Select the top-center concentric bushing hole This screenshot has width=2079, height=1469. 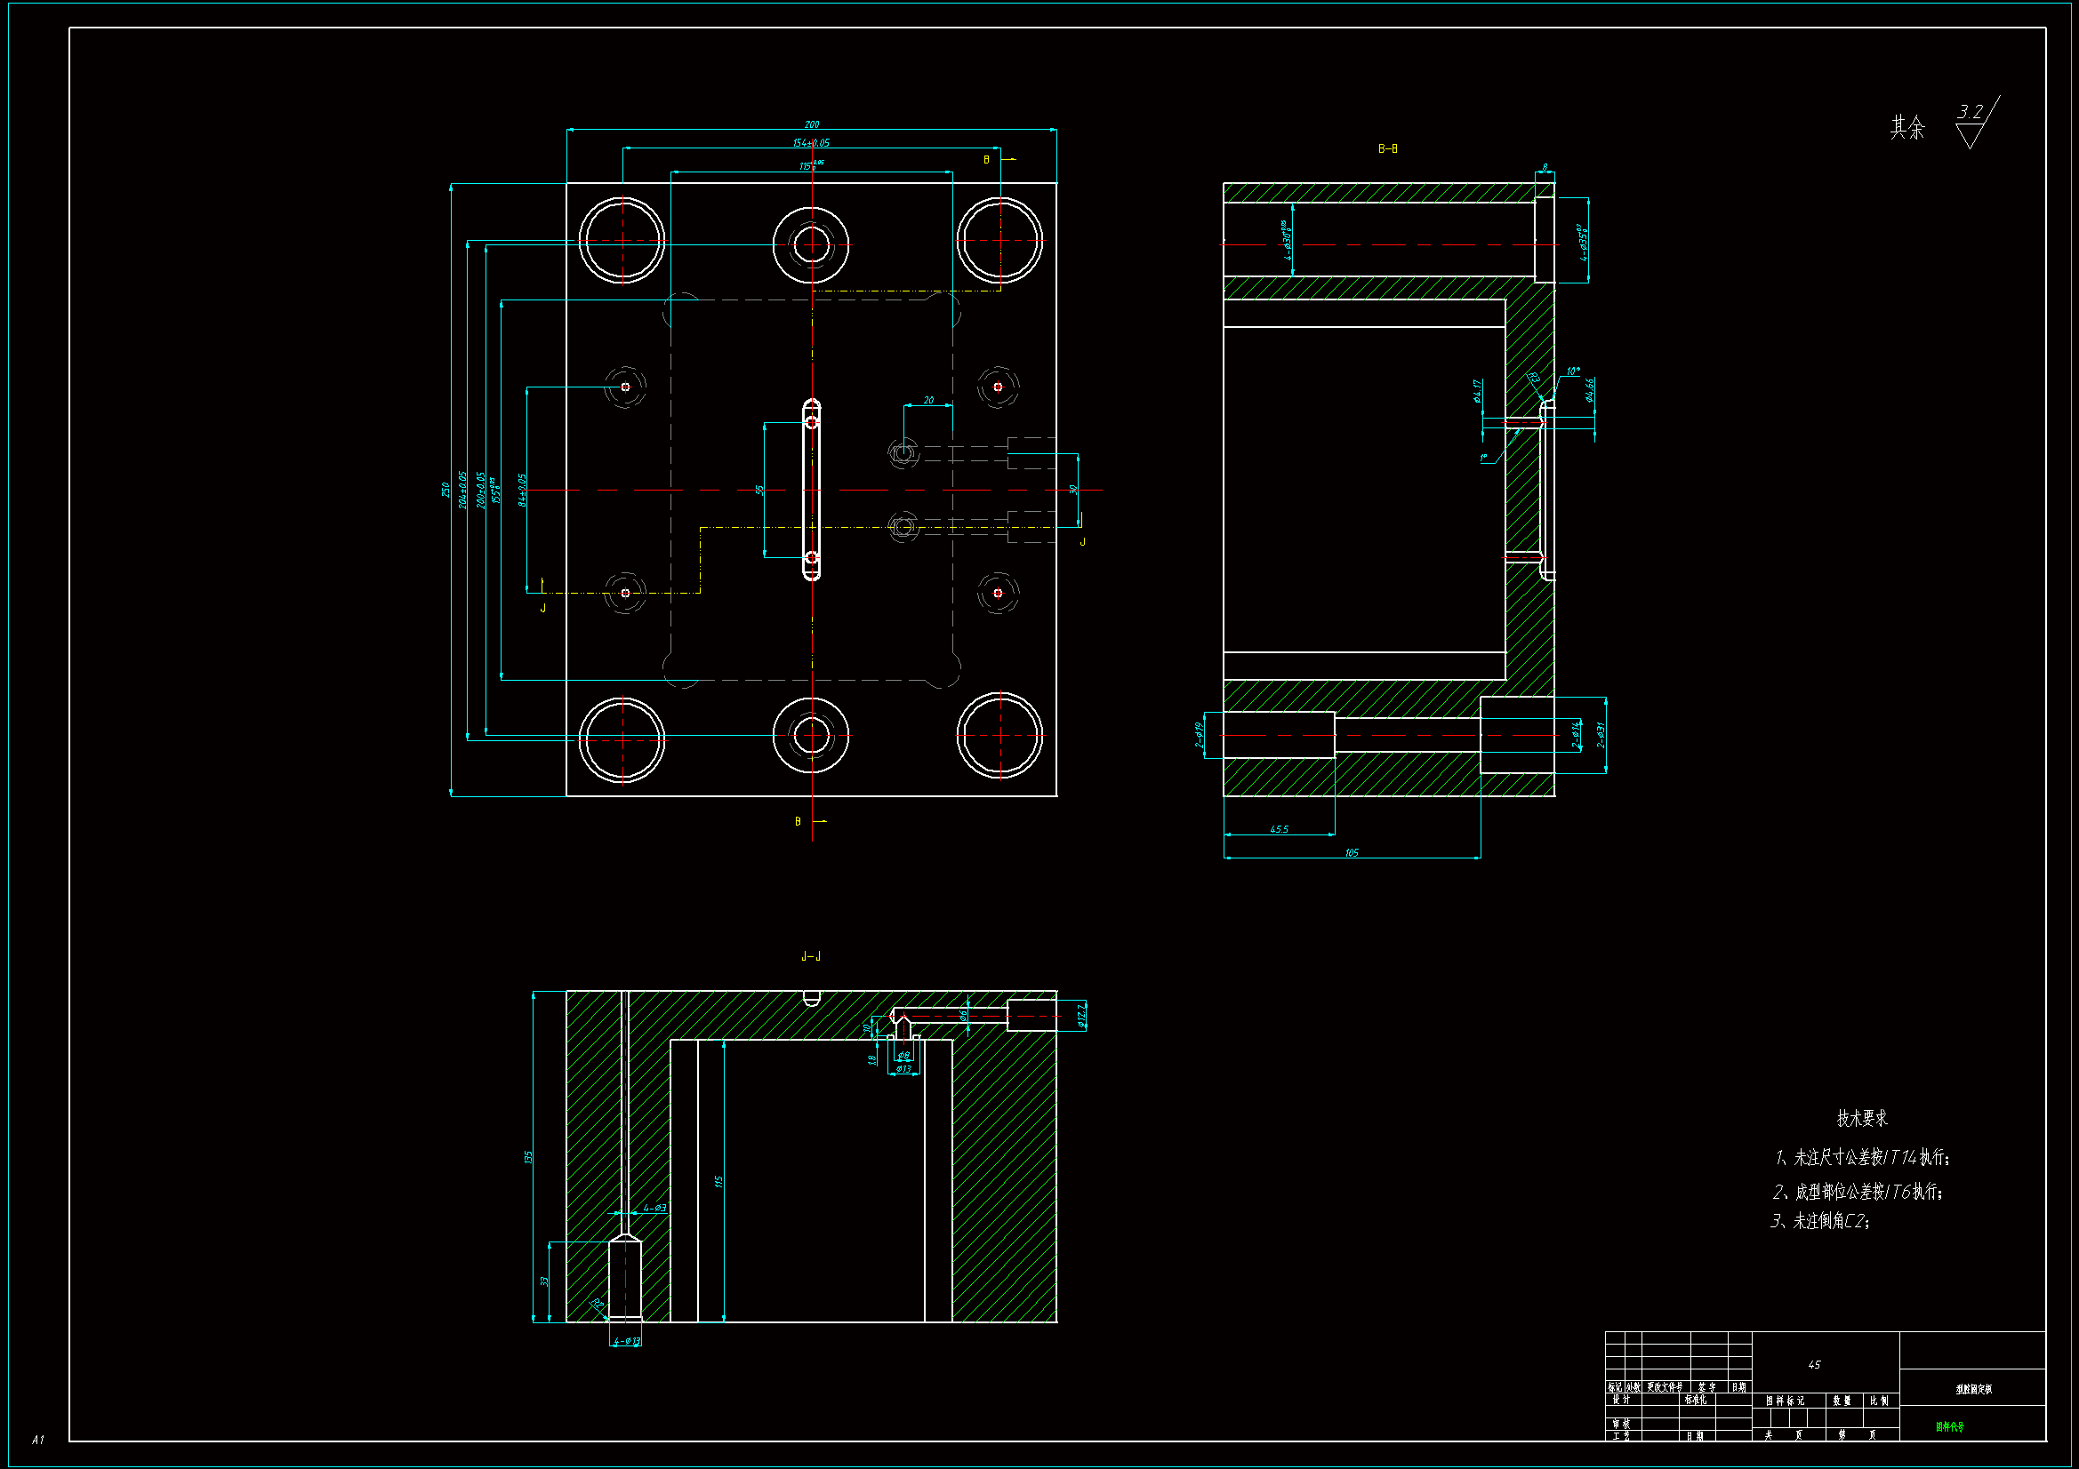coord(811,244)
